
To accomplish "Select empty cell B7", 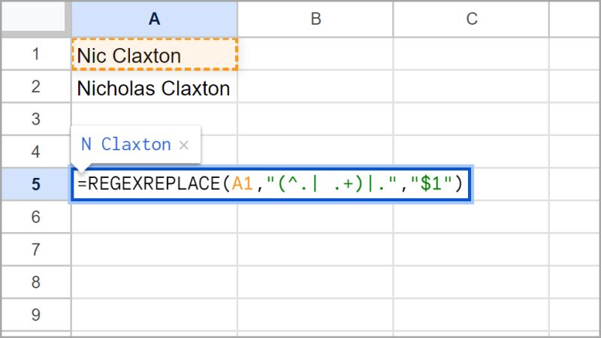I will coord(316,249).
